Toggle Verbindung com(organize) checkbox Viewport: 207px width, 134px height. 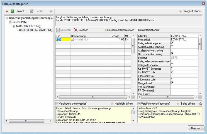(57, 104)
